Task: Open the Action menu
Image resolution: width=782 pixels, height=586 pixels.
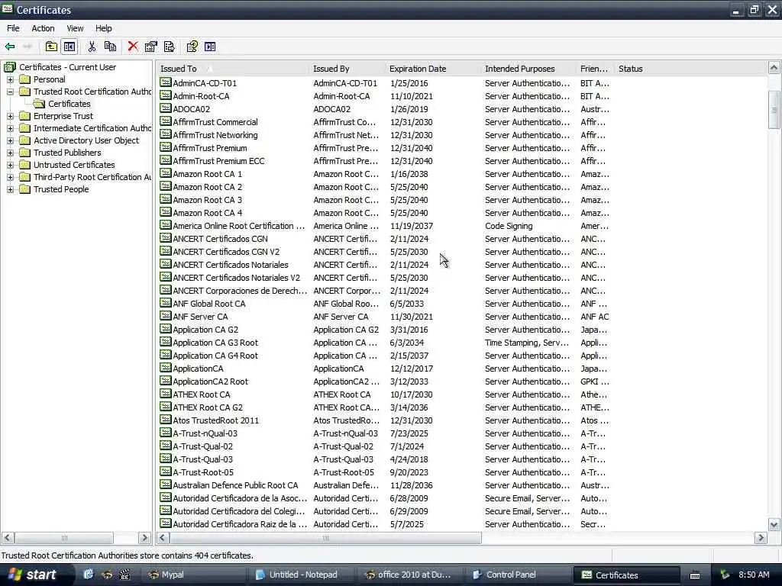Action: pos(43,28)
